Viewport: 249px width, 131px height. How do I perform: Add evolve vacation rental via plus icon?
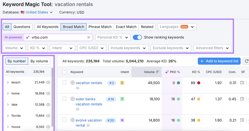pos(72,120)
